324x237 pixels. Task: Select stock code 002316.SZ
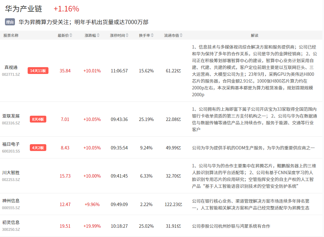pos(11,123)
